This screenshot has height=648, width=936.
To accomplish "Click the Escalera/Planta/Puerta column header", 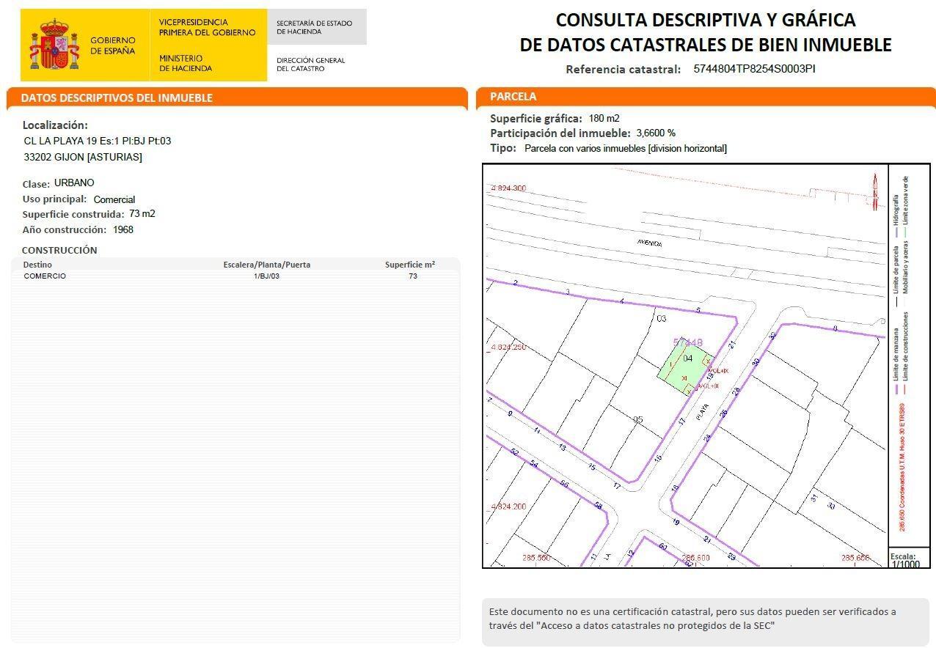I will coord(266,265).
